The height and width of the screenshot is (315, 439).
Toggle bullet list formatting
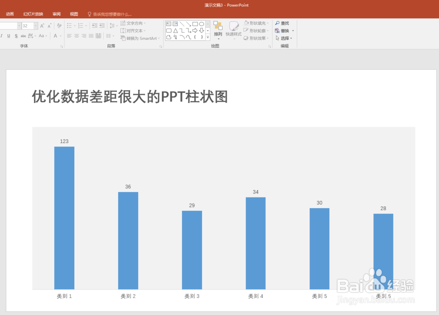click(69, 26)
